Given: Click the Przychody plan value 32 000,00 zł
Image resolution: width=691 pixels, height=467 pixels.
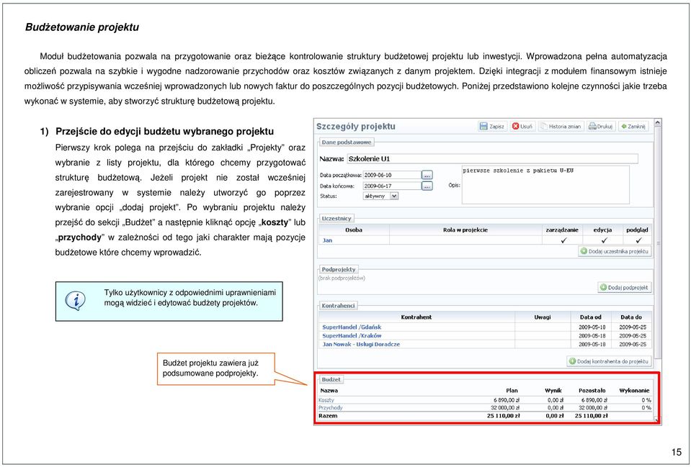Looking at the screenshot, I should (x=505, y=407).
